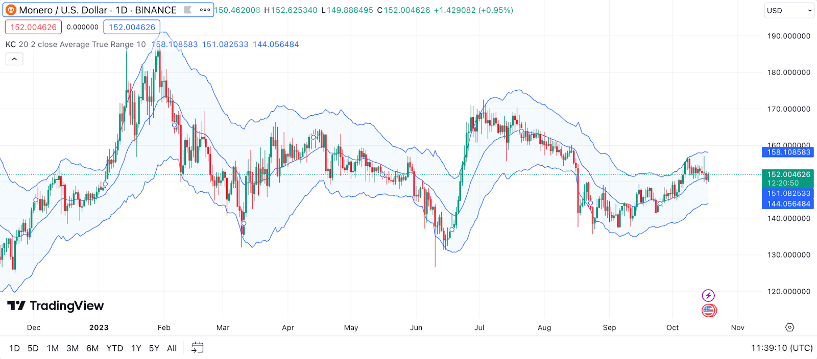Click the KC 20 2 close indicator label

[76, 44]
